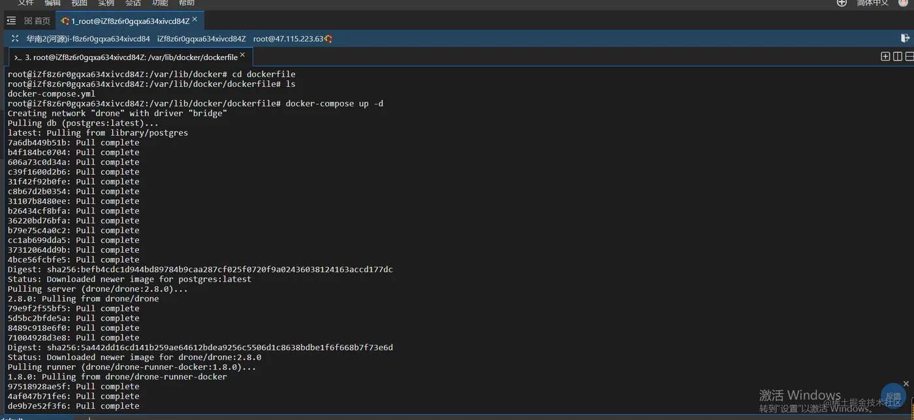Add a new terminal with the plus icon
The image size is (914, 420).
(885, 57)
